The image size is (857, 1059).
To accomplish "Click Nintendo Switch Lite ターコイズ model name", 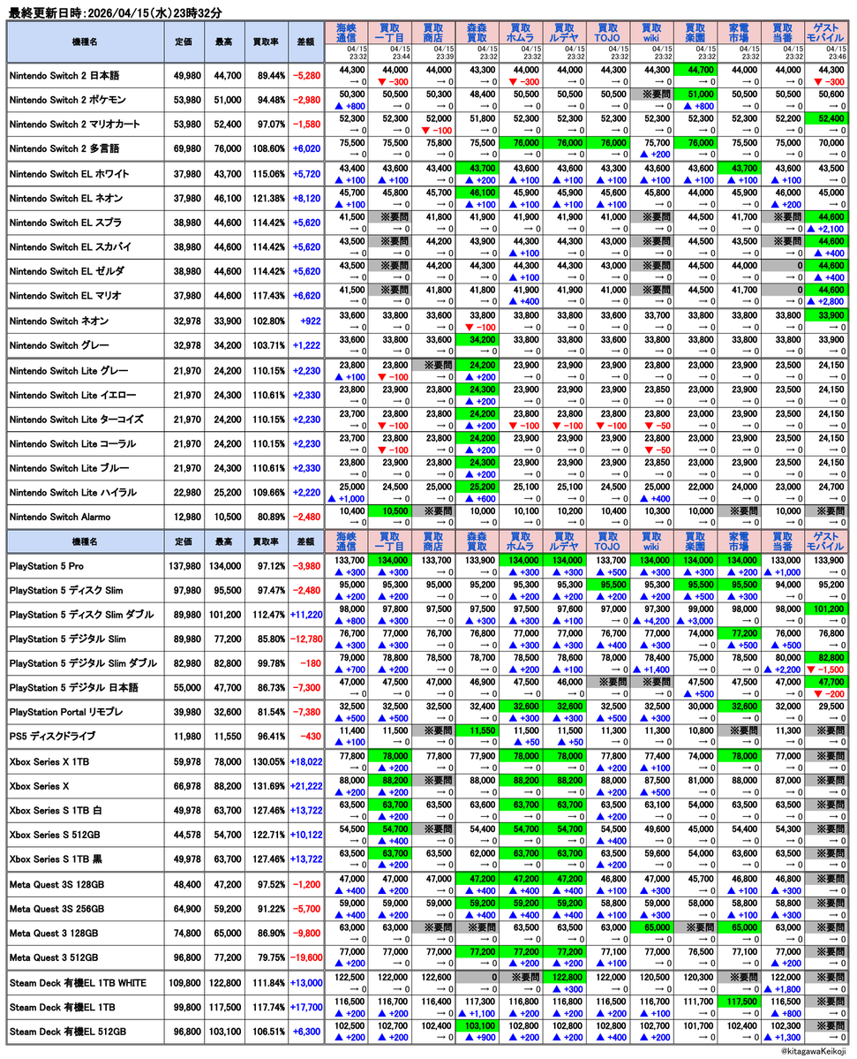I will [x=76, y=420].
